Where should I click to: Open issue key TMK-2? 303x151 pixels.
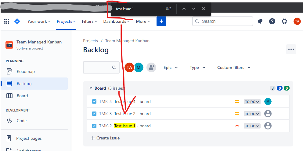pyautogui.click(x=106, y=126)
